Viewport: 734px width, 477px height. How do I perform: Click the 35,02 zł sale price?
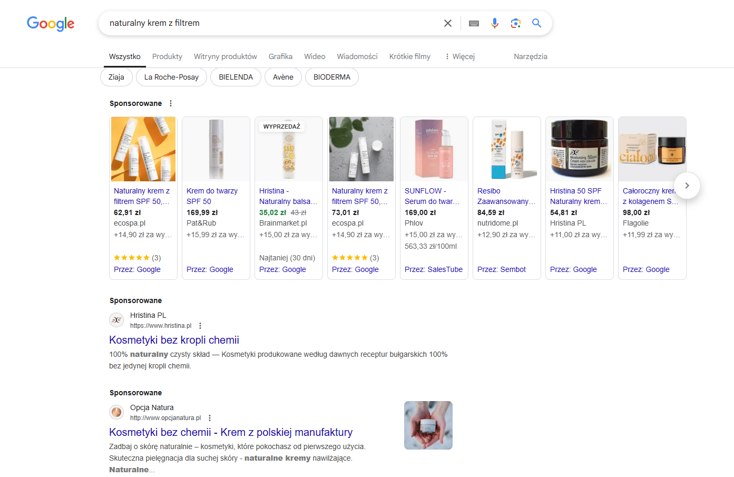[x=272, y=212]
